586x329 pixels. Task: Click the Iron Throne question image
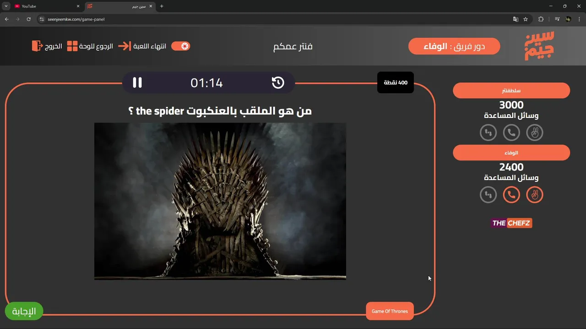pos(220,201)
